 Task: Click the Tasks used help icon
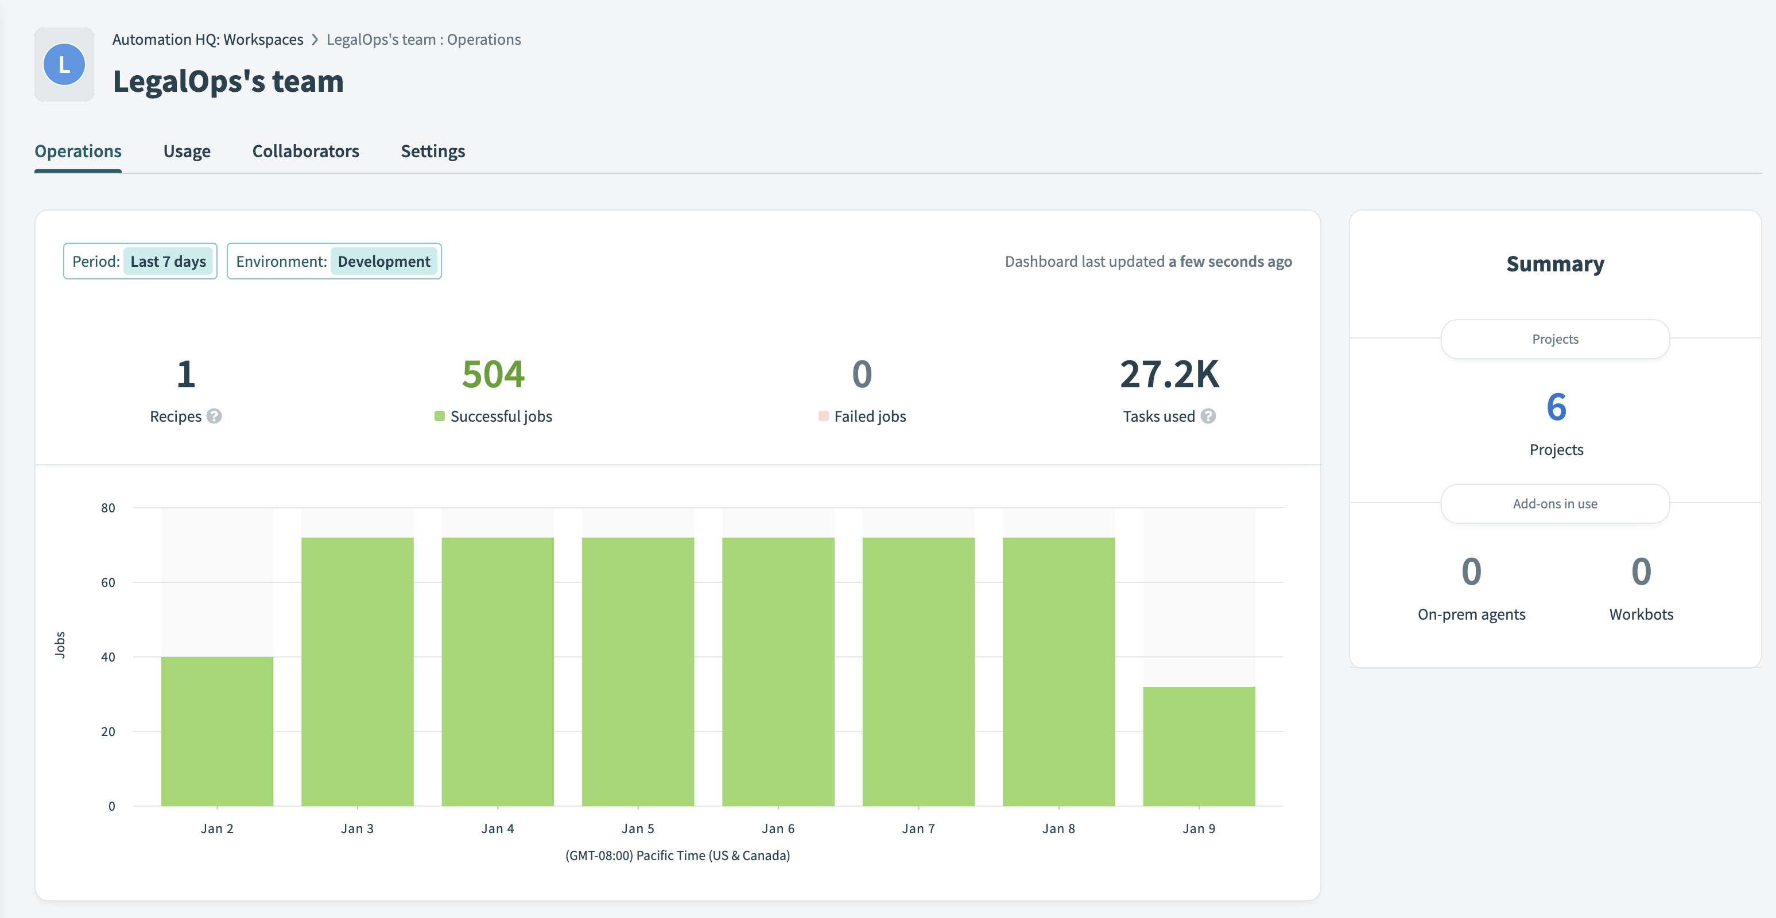point(1208,417)
